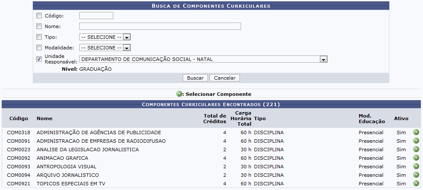The image size is (423, 190).
Task: Select TOPICOS ESPECIAIS EM TV arrow icon
Action: [x=416, y=183]
